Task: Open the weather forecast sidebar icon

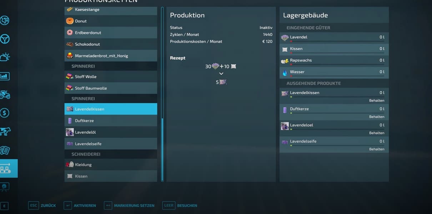Action: (x=5, y=57)
